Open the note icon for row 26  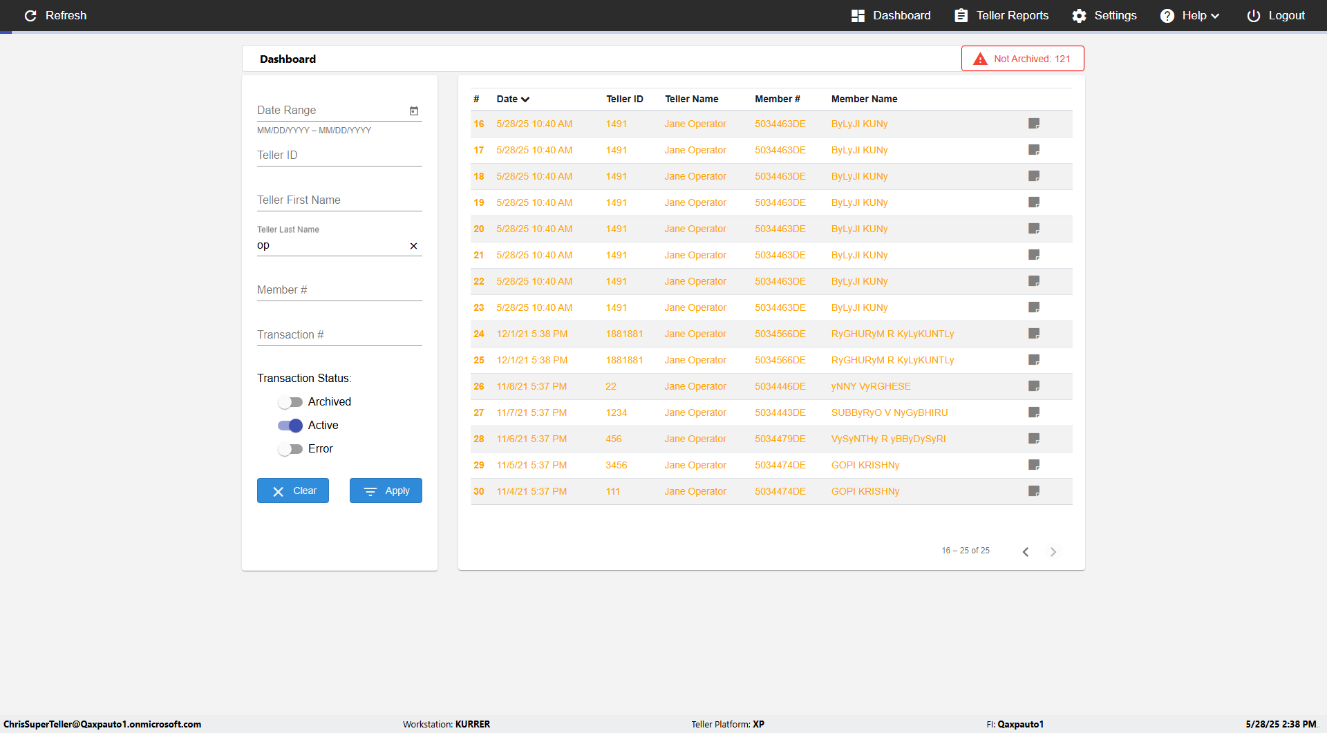[x=1034, y=386]
